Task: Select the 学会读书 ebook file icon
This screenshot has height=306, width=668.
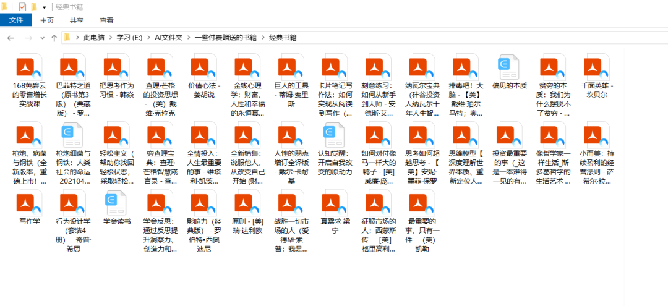Action: point(116,203)
